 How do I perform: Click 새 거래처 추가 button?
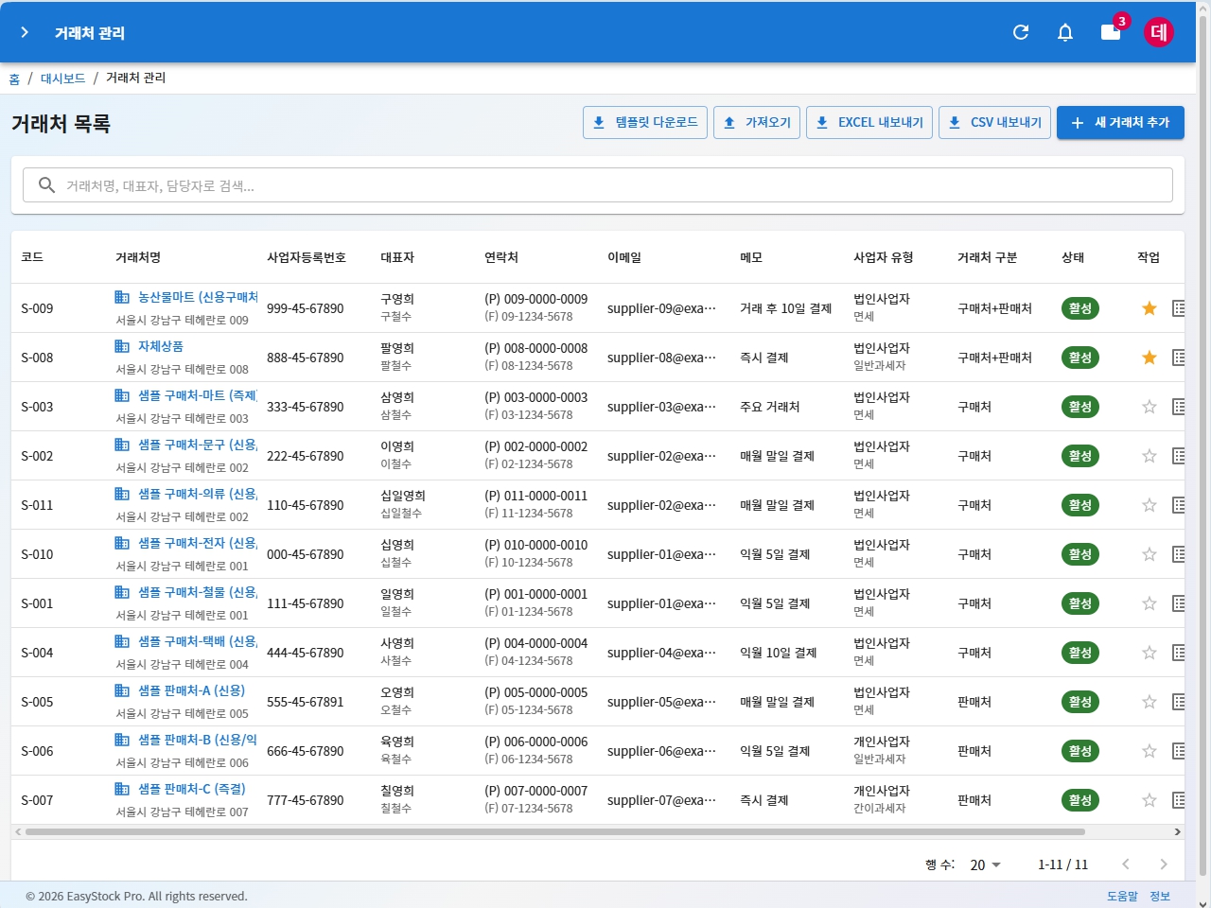tap(1120, 122)
